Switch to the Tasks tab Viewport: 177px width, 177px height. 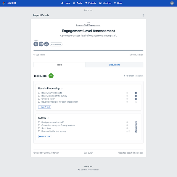point(59,65)
